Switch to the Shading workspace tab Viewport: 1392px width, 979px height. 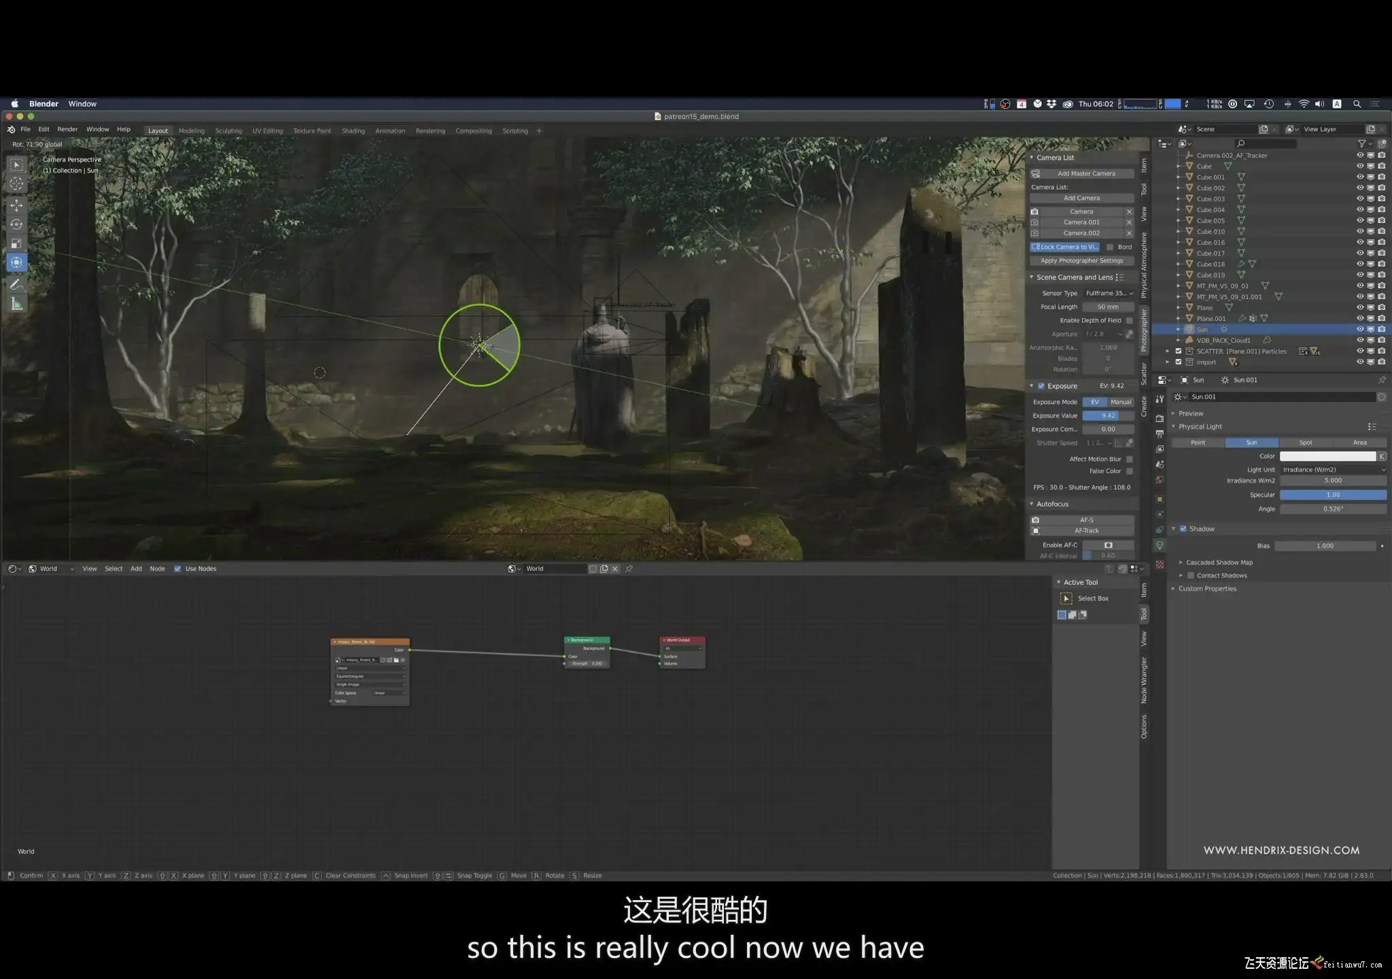[353, 131]
